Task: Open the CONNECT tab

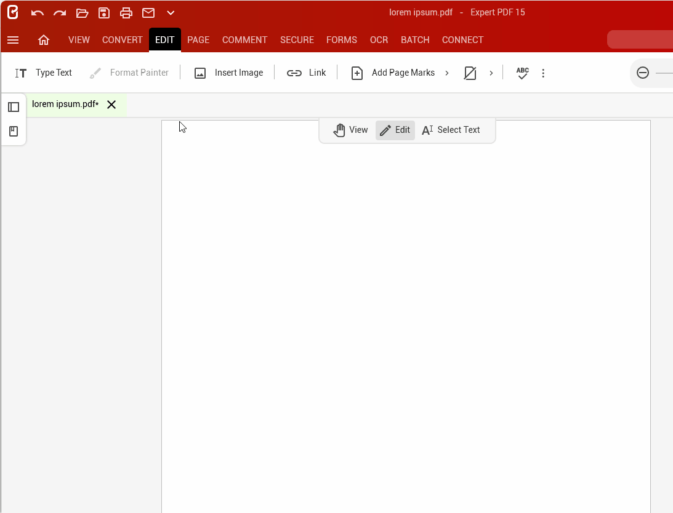Action: pos(462,40)
